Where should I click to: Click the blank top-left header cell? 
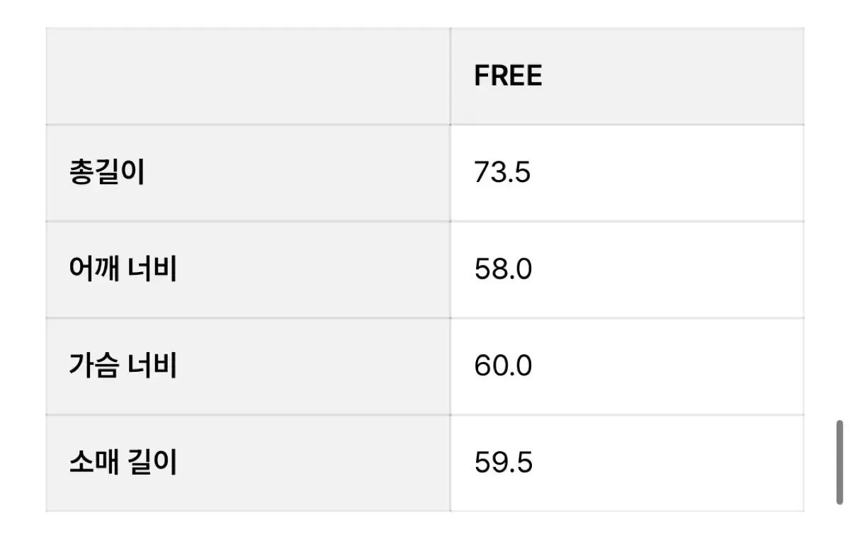tap(248, 76)
